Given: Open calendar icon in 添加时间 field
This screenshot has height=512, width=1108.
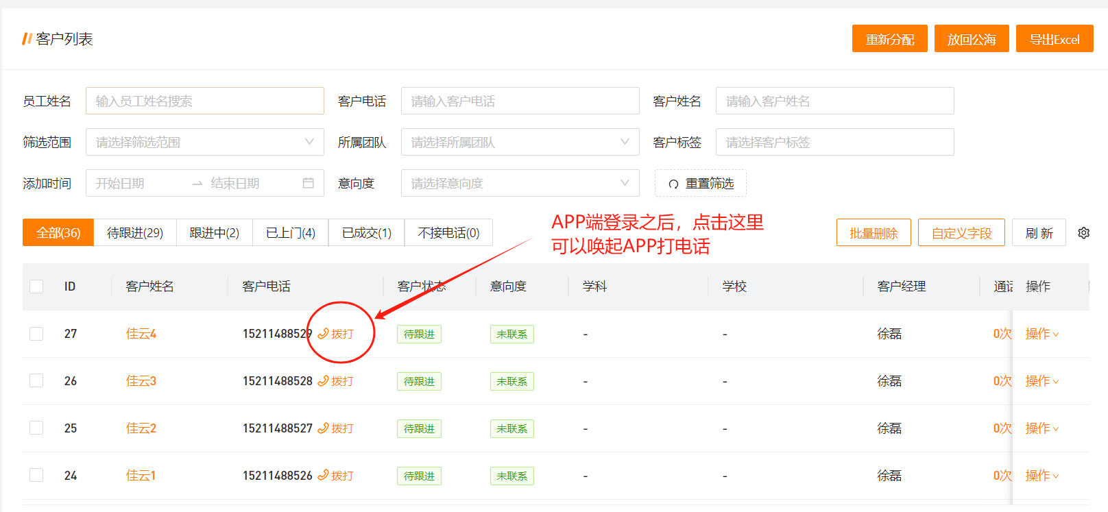Looking at the screenshot, I should [309, 183].
